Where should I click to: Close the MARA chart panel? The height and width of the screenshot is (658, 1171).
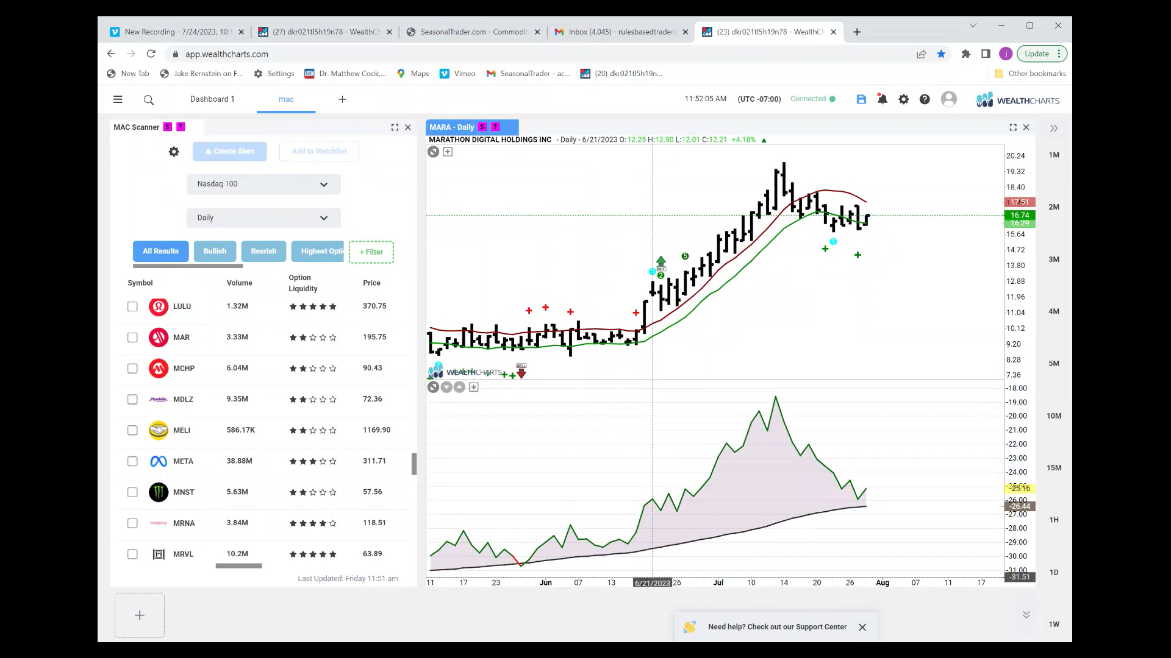coord(1026,127)
